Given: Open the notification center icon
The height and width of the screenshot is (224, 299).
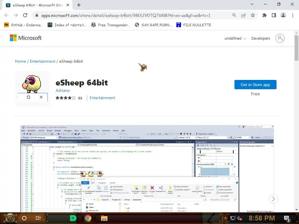Looking at the screenshot, I should click(x=287, y=218).
